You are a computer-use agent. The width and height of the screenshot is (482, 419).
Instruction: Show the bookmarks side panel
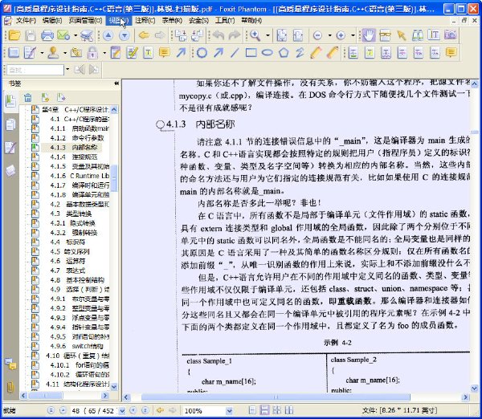click(x=10, y=101)
